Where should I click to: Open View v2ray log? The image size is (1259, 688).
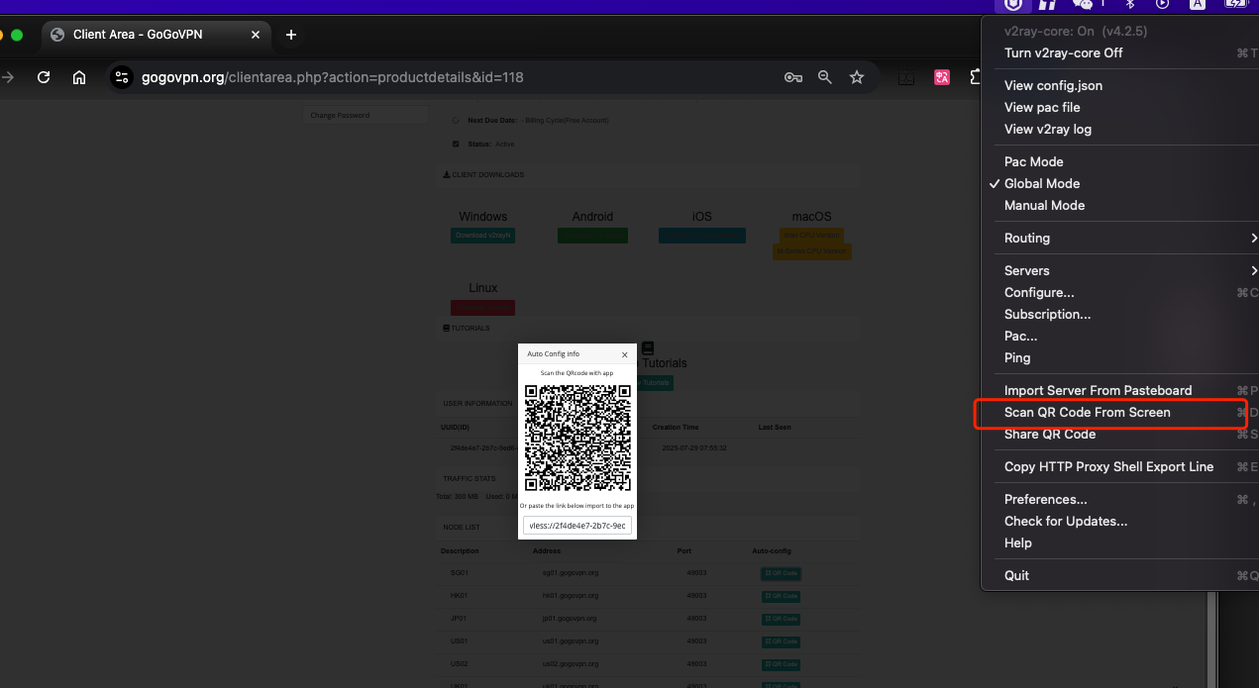pyautogui.click(x=1048, y=130)
